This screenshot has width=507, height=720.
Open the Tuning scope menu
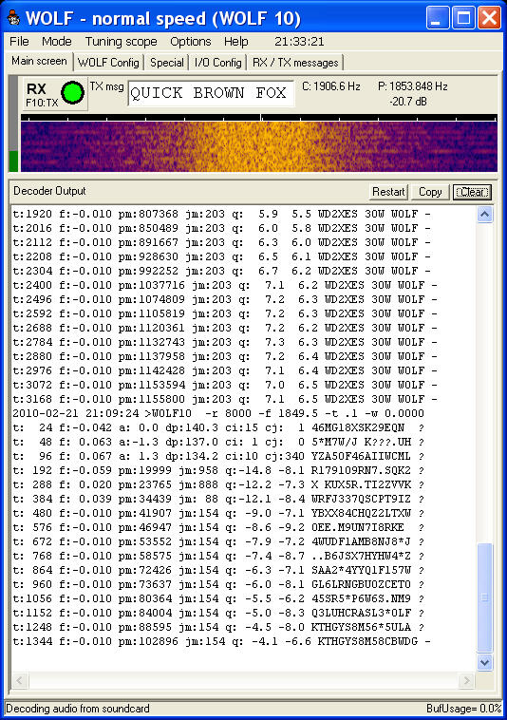(122, 42)
